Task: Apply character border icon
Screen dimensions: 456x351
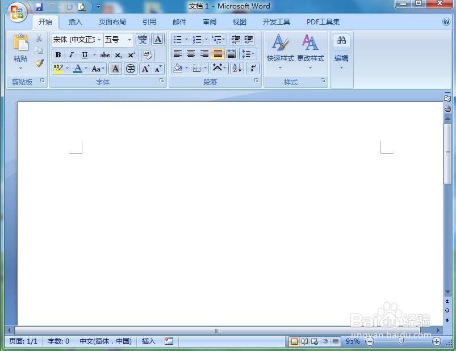Action: pos(158,39)
